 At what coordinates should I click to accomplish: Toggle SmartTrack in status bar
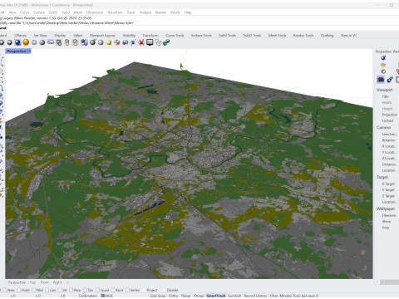[216, 296]
